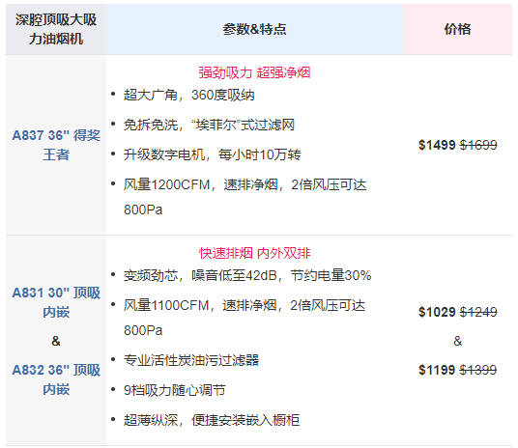This screenshot has width=518, height=448.
Task: Click the crossed-out $1399 price
Action: pyautogui.click(x=478, y=370)
